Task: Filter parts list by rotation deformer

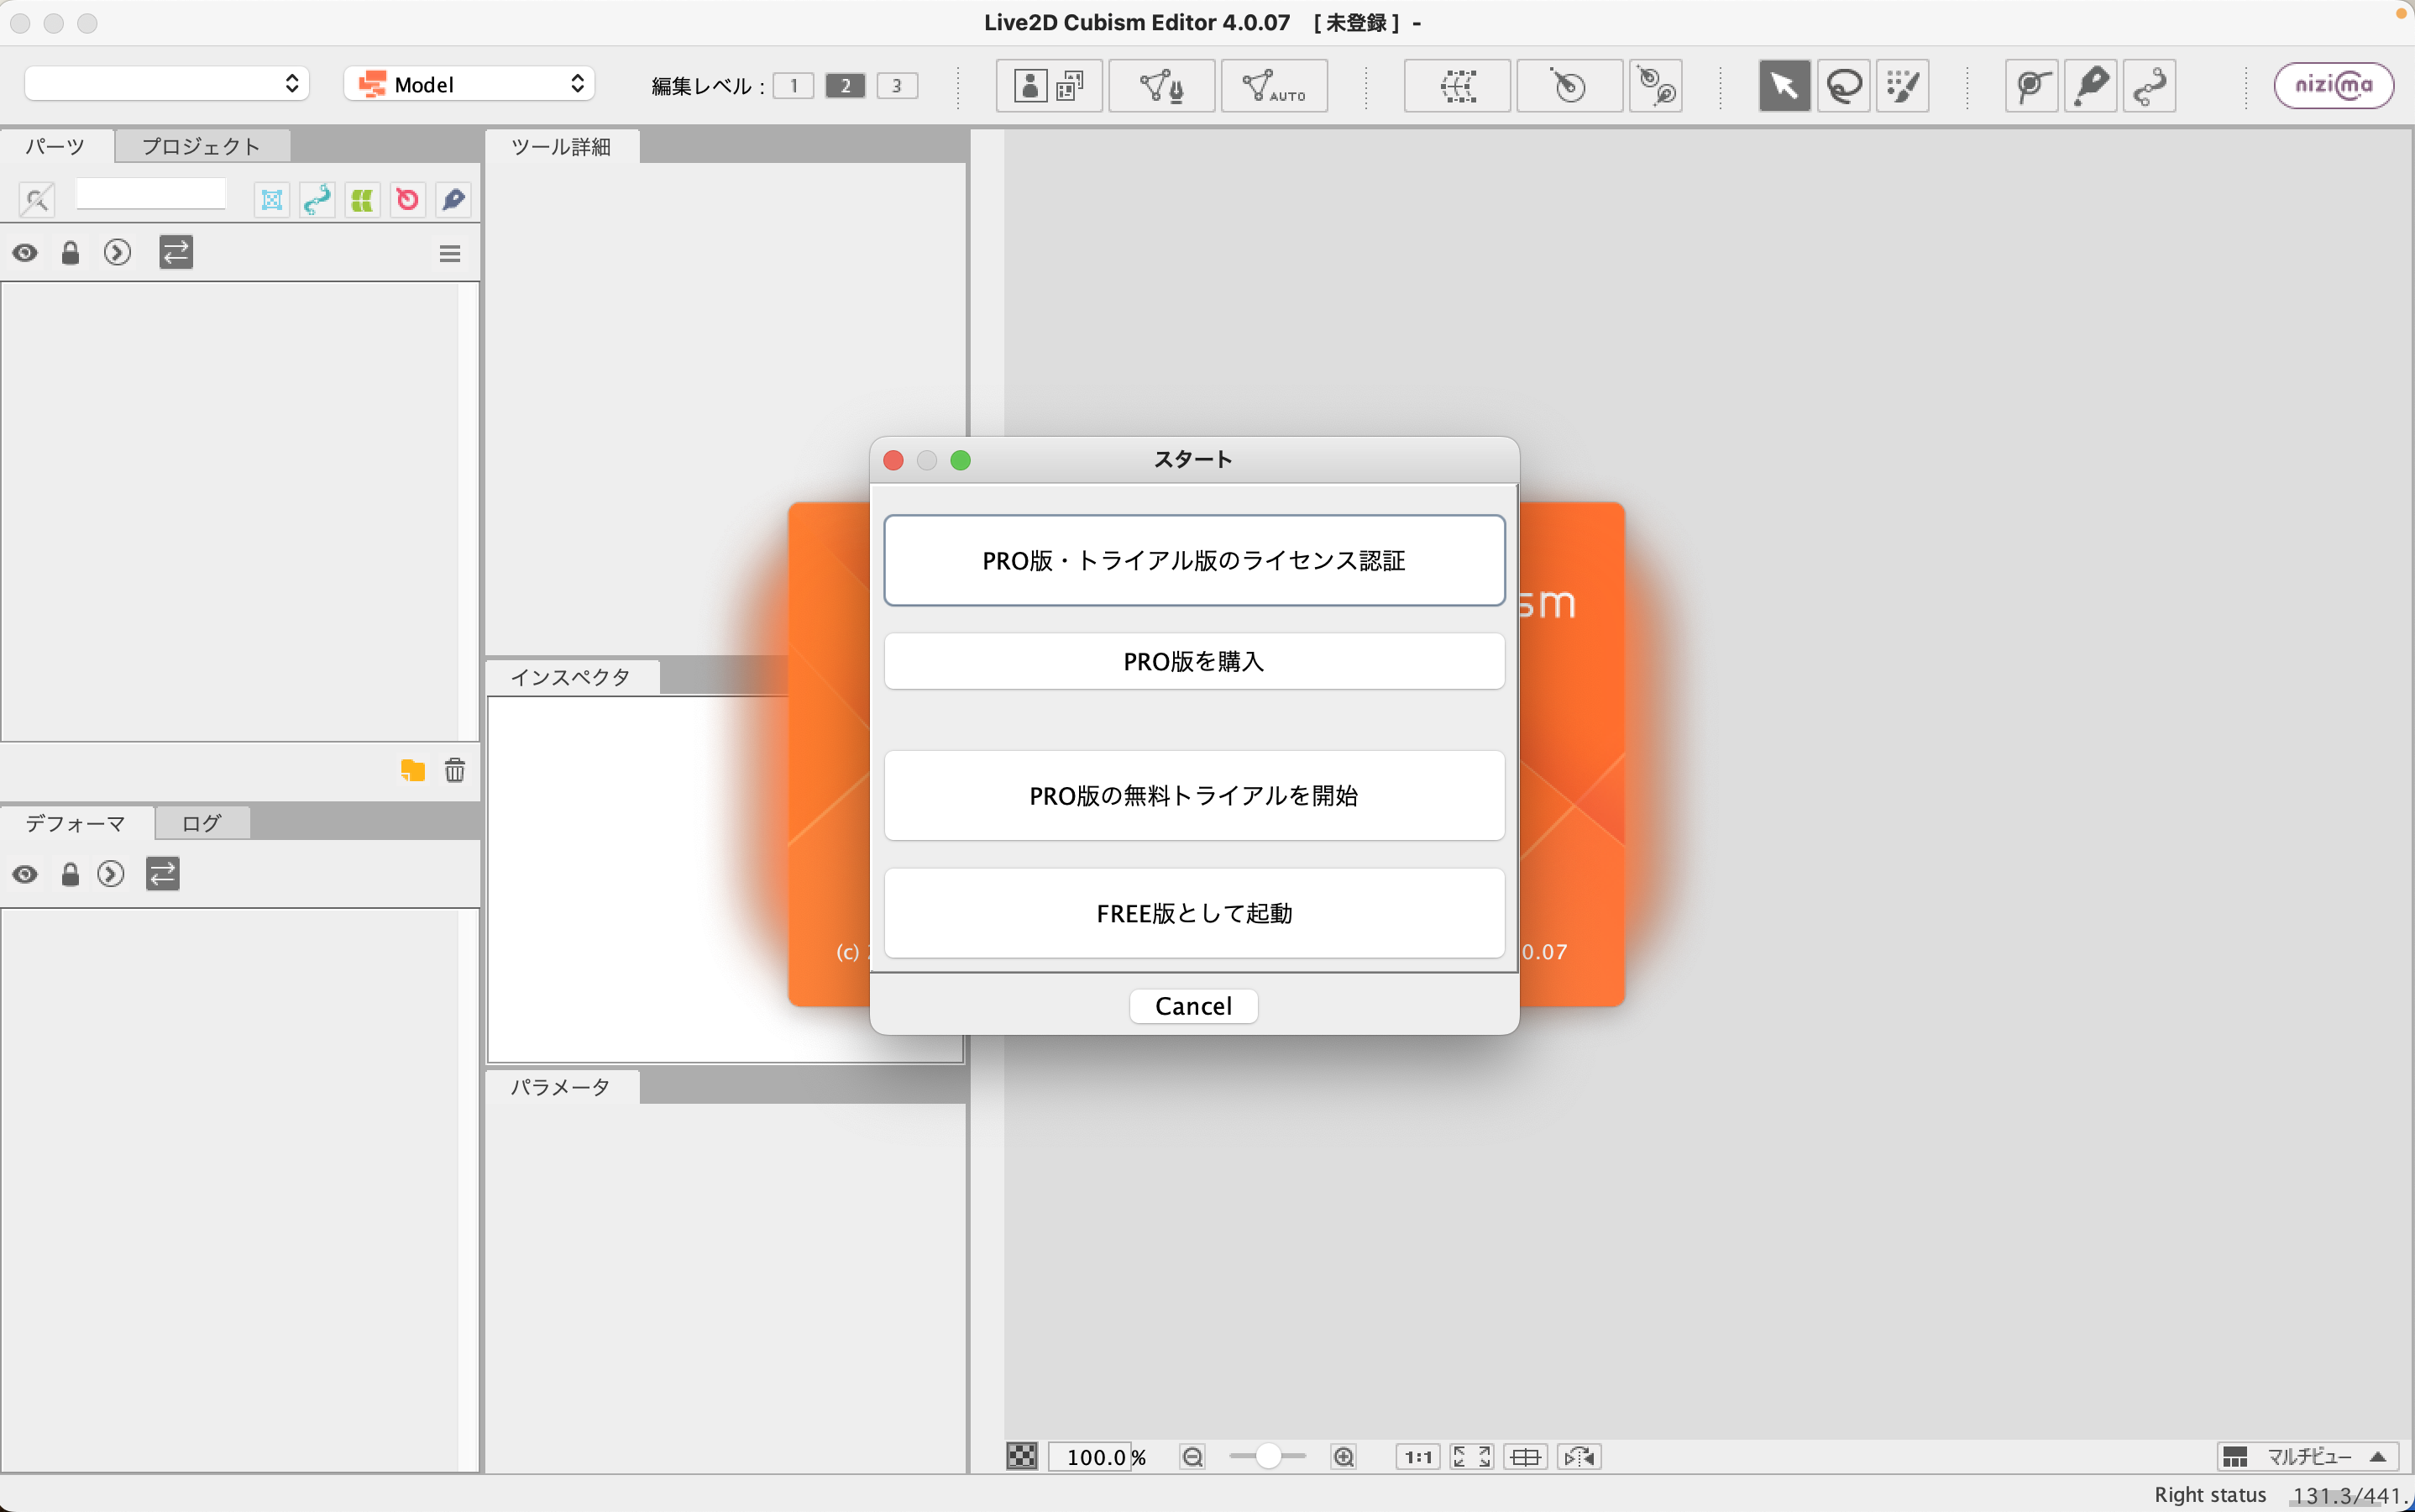Action: (x=408, y=199)
